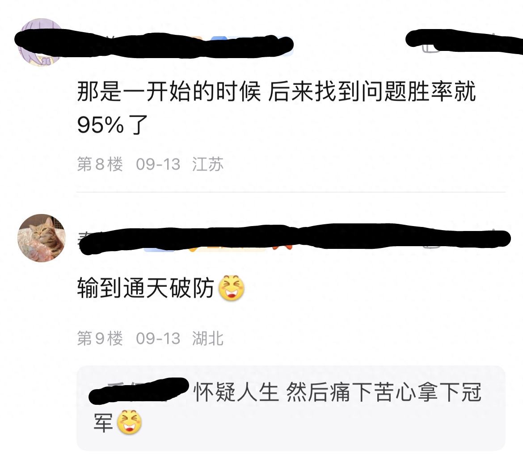Tap the 湖北 location label

point(208,338)
